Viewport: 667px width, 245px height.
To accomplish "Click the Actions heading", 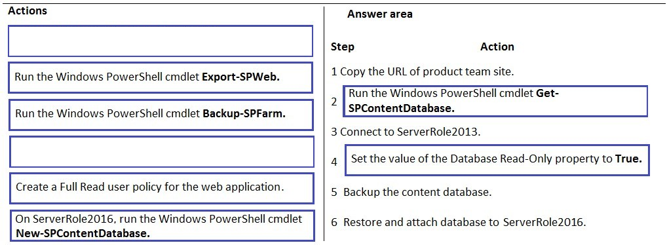I will [x=28, y=10].
